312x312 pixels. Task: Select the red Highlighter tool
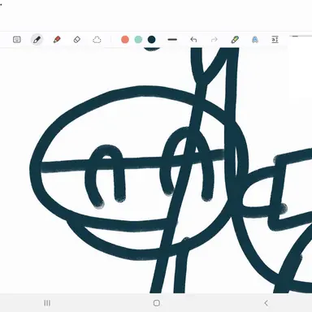[x=57, y=40]
